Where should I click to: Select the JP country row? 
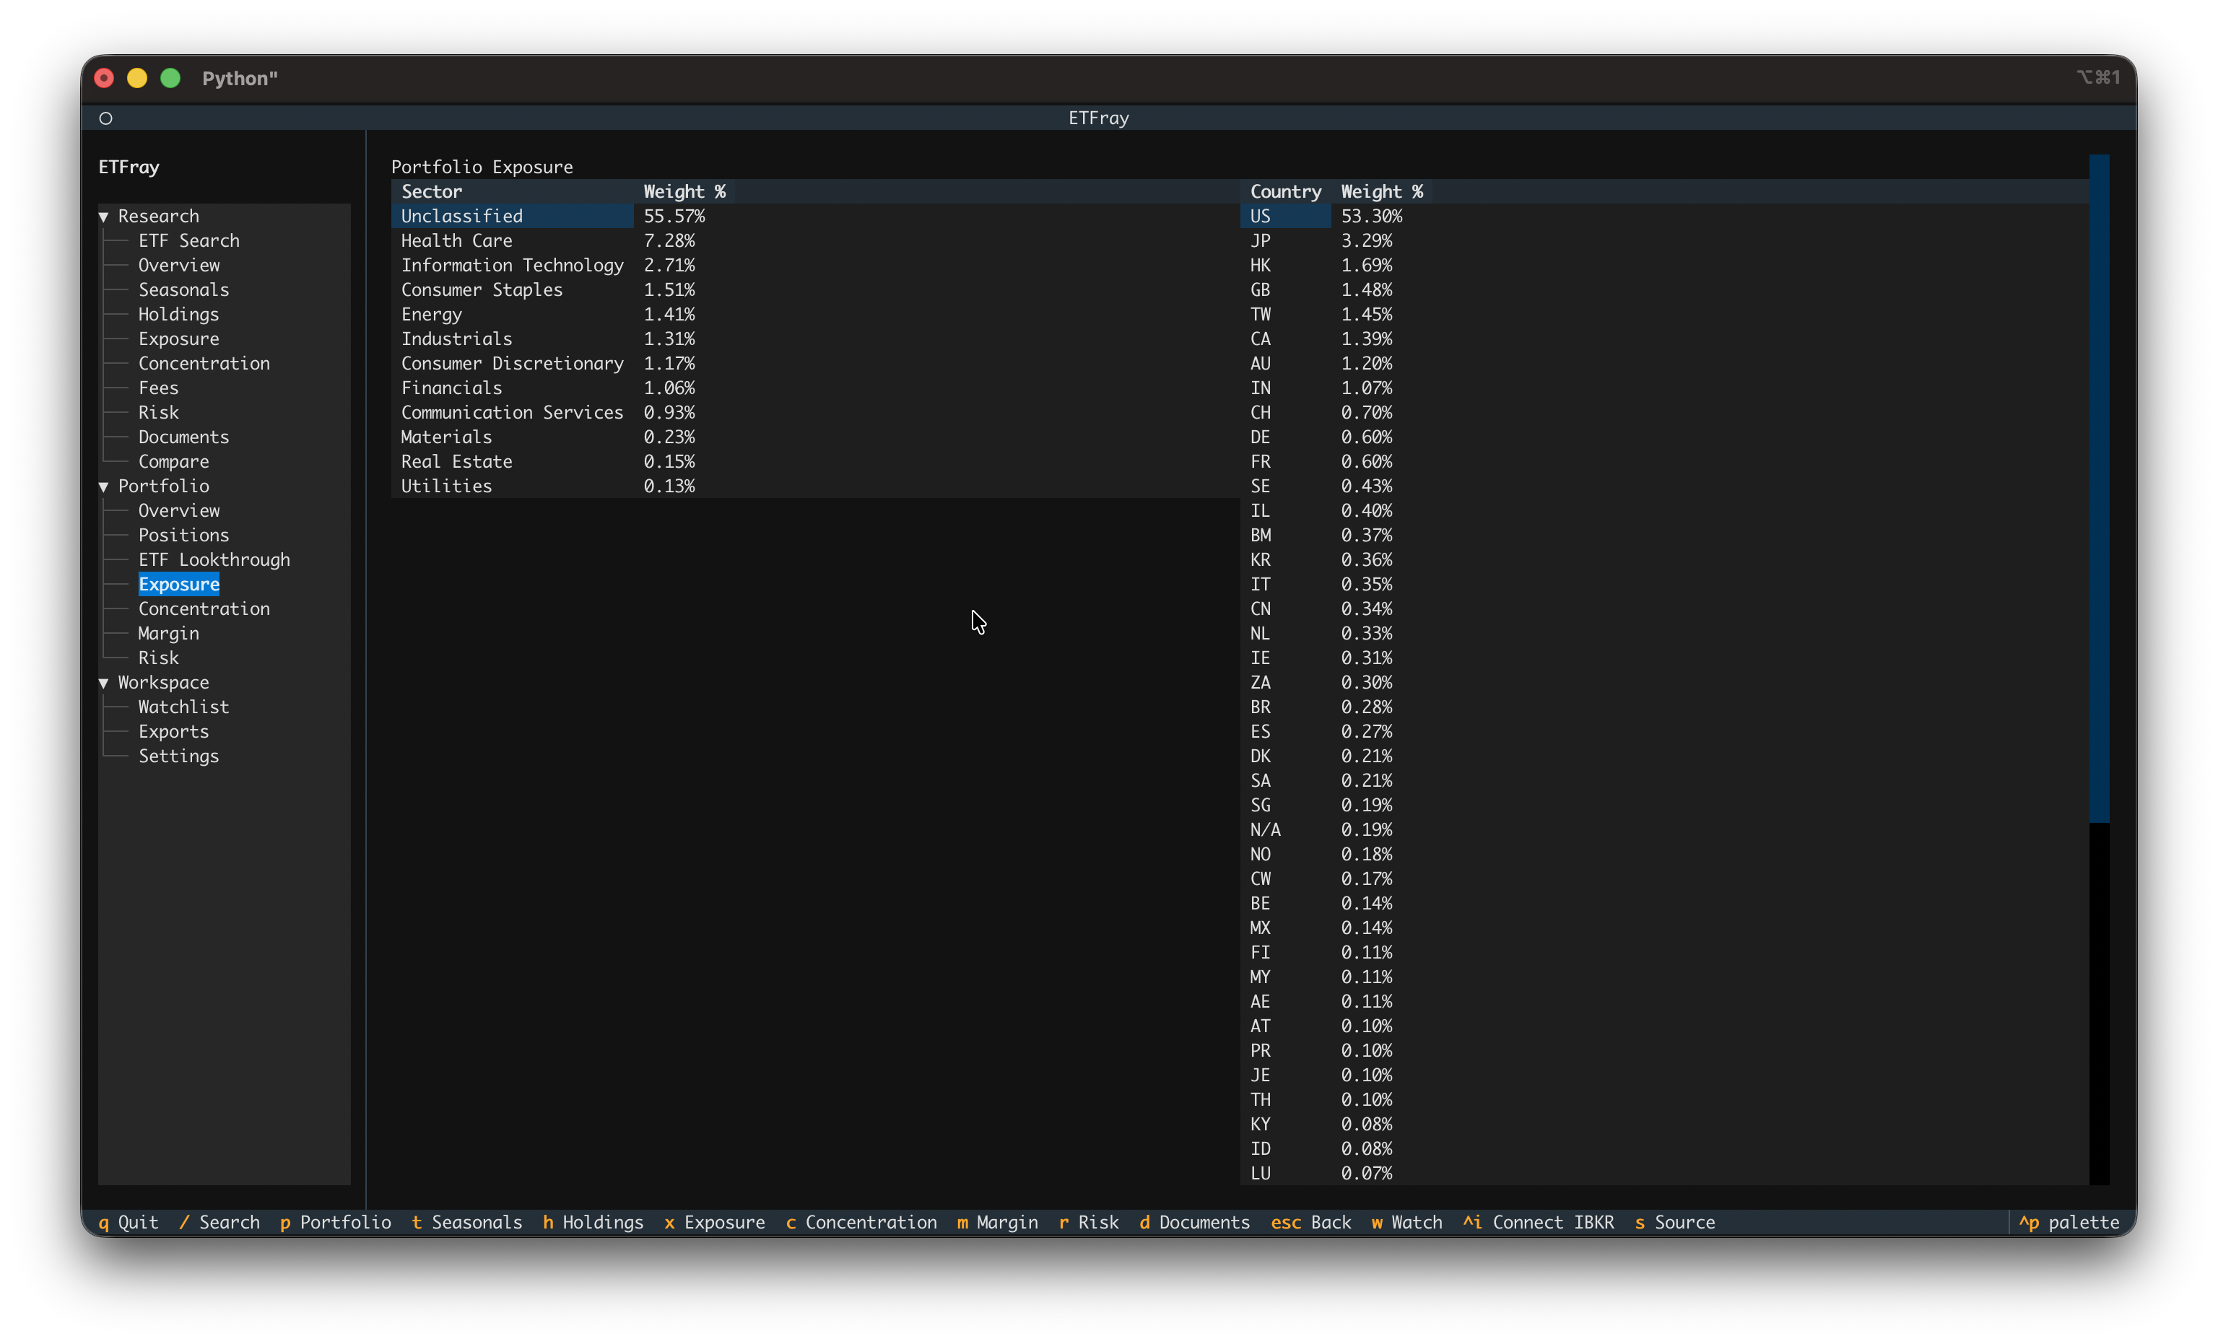point(1664,240)
